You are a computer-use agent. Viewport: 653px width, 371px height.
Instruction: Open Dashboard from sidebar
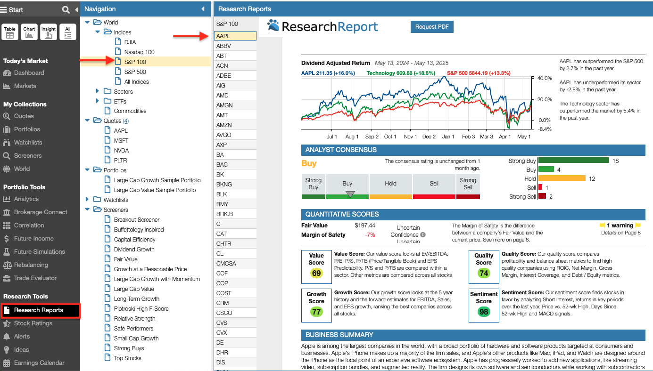(29, 73)
